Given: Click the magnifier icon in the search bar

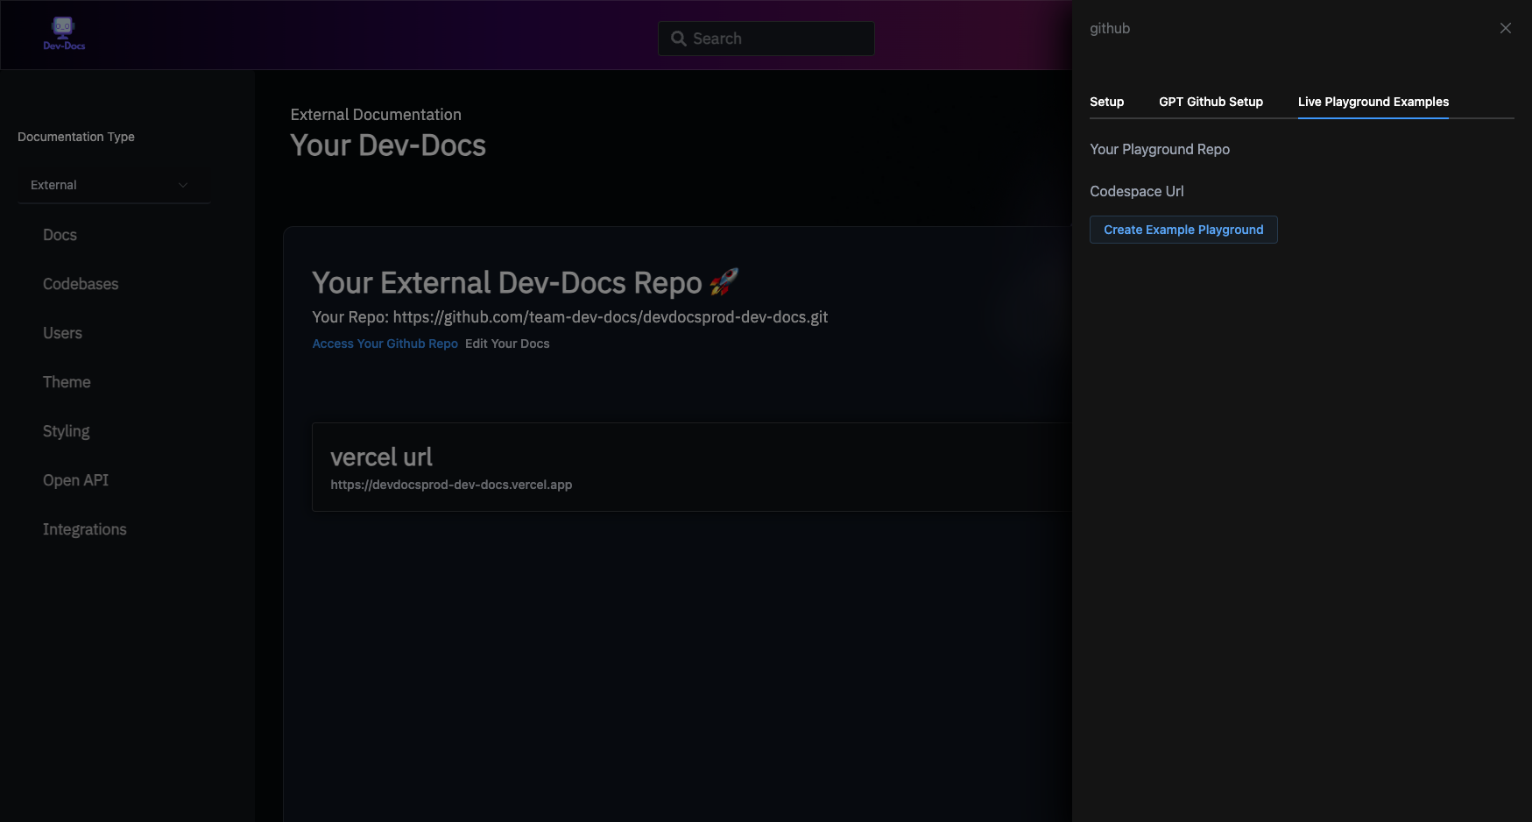Looking at the screenshot, I should [x=678, y=39].
